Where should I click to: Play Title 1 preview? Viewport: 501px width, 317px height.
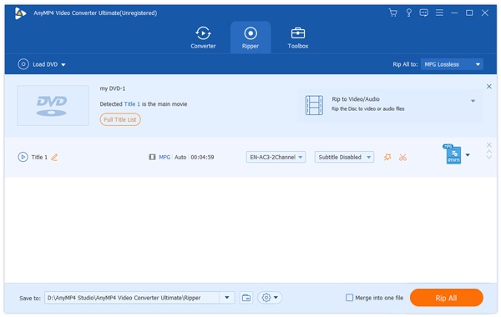pyautogui.click(x=23, y=157)
